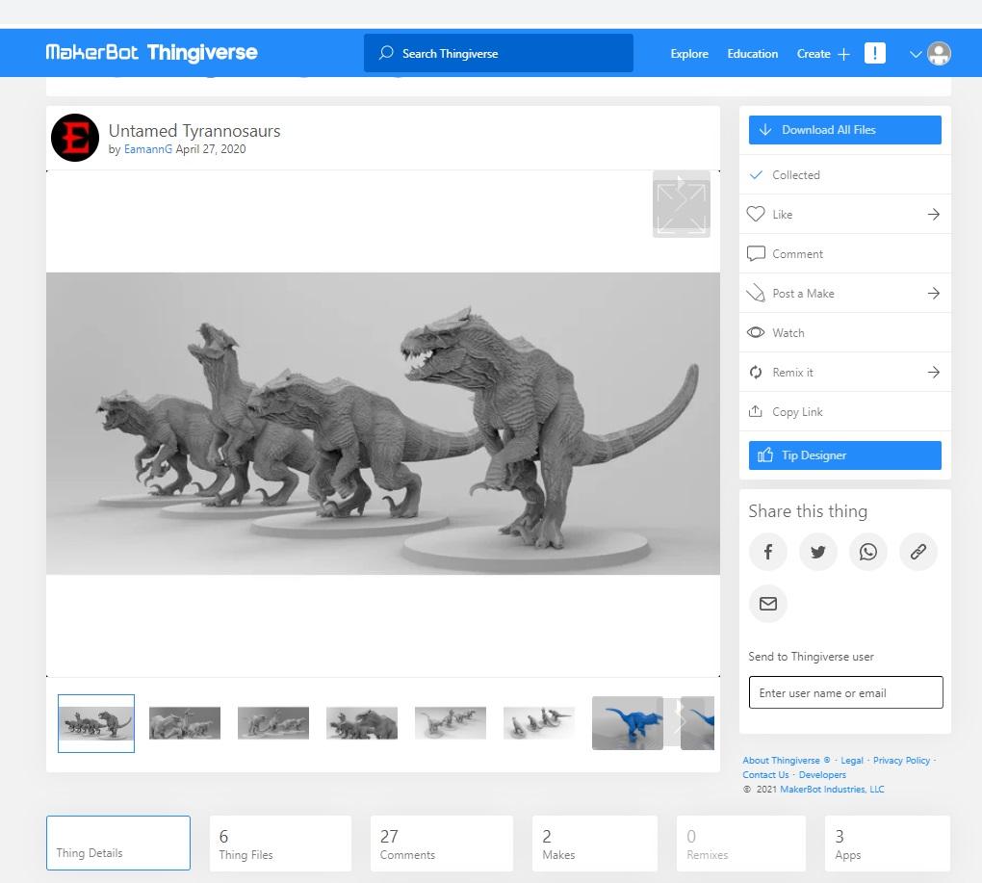Select the third gallery thumbnail
This screenshot has height=883, width=982.
273,723
